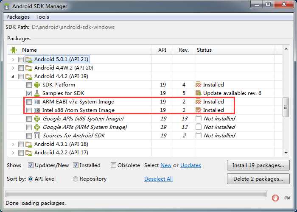Click the red stop-hand icon in status bar
This screenshot has height=212, width=297.
click(275, 198)
